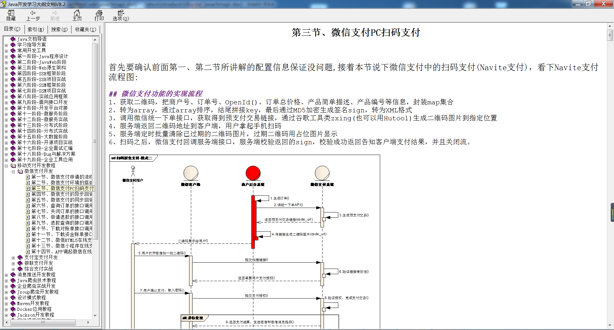Click the content pane scroll-down arrow
This screenshot has height=330, width=614.
click(x=610, y=325)
